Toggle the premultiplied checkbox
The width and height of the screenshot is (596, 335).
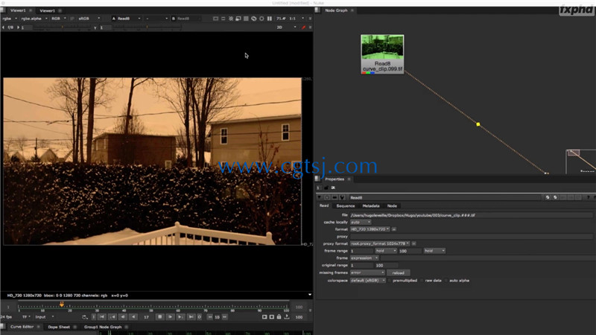pos(390,281)
